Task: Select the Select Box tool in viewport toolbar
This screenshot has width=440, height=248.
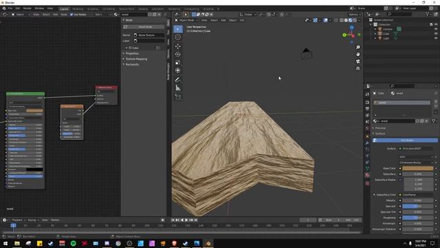Action: [x=178, y=29]
